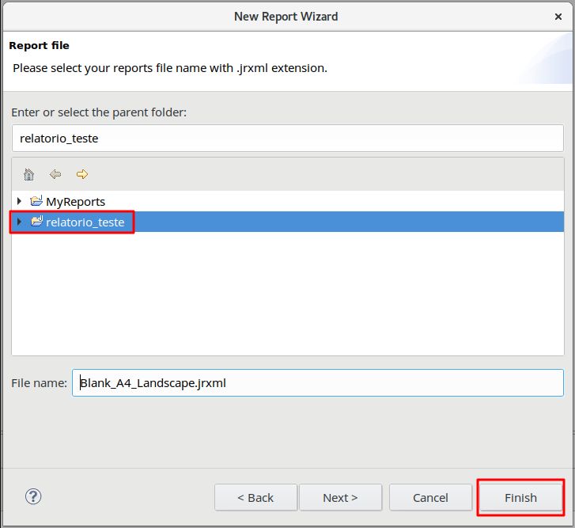The image size is (575, 528).
Task: Click the relatorio_teste project folder icon
Action: 36,222
